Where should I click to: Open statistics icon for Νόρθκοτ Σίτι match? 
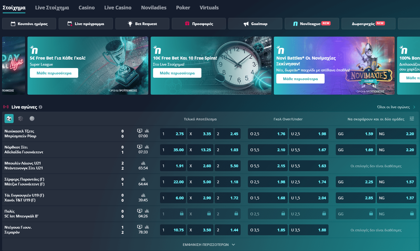pos(147,147)
